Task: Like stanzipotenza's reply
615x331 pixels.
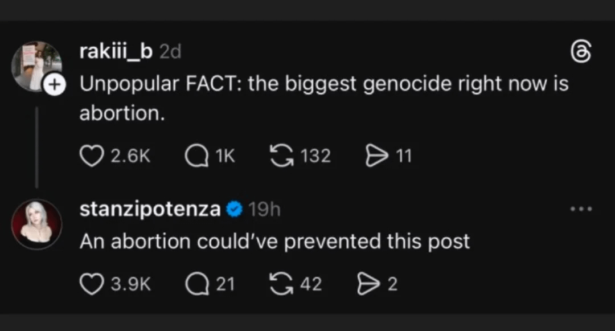Action: [x=90, y=284]
